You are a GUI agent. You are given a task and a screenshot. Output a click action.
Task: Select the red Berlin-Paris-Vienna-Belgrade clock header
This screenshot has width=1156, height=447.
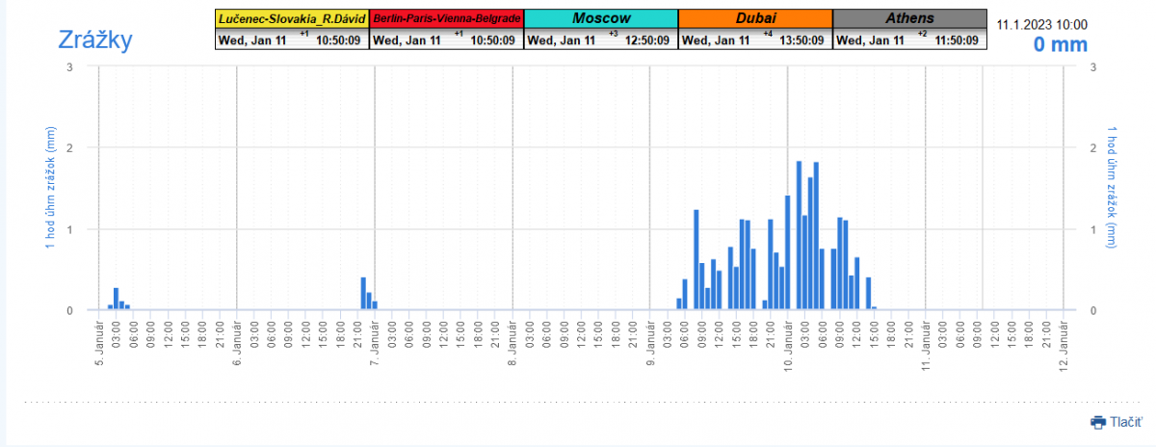click(x=447, y=18)
